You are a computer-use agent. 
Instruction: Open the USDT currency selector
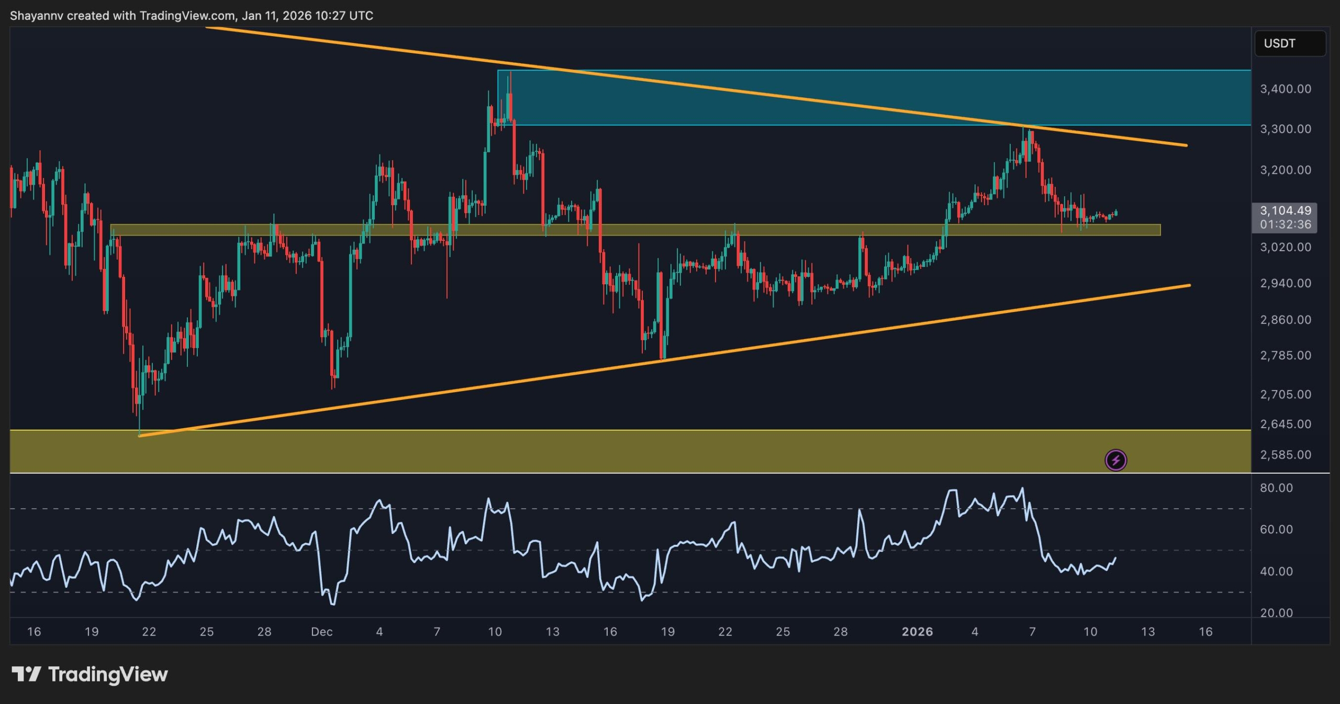(1289, 43)
